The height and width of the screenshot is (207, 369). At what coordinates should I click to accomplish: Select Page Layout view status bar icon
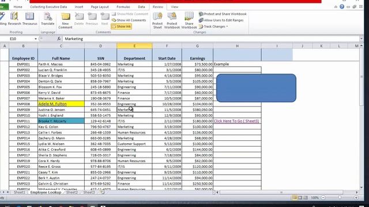[300, 198]
